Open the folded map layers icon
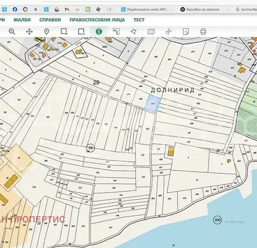The image size is (257, 248). pos(151,32)
